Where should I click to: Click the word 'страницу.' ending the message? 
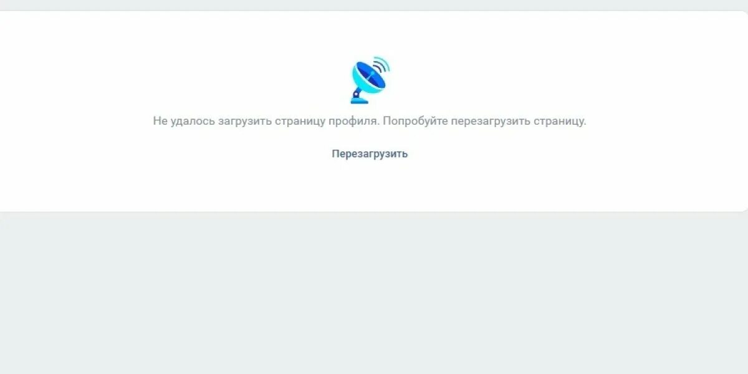560,121
